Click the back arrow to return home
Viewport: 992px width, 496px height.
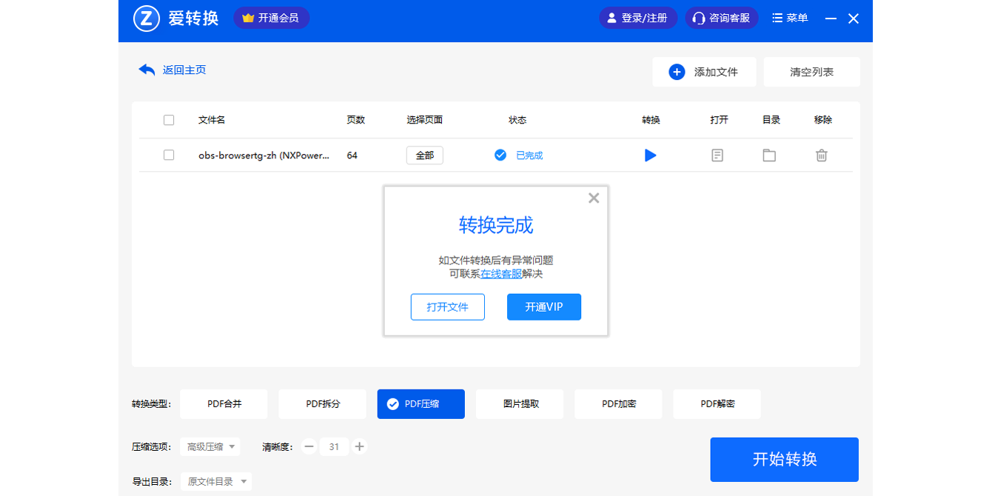point(147,70)
